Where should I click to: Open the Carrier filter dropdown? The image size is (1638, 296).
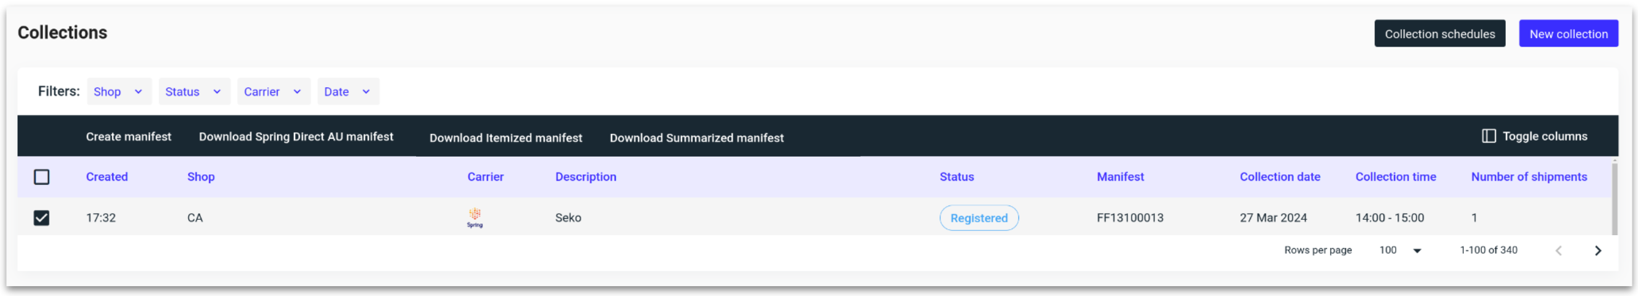(x=273, y=92)
